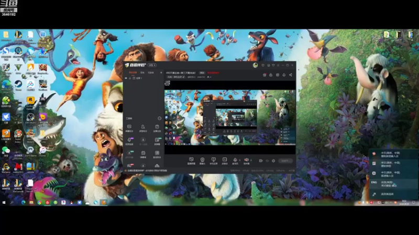Screen dimensions: 419x235
Task: Add a camera source from bottom toolbar
Action: point(202,161)
